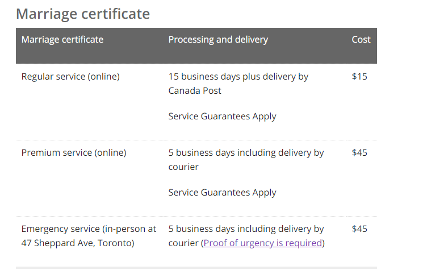Click the Cost column header
Screen dimensions: 423x274
tap(361, 39)
